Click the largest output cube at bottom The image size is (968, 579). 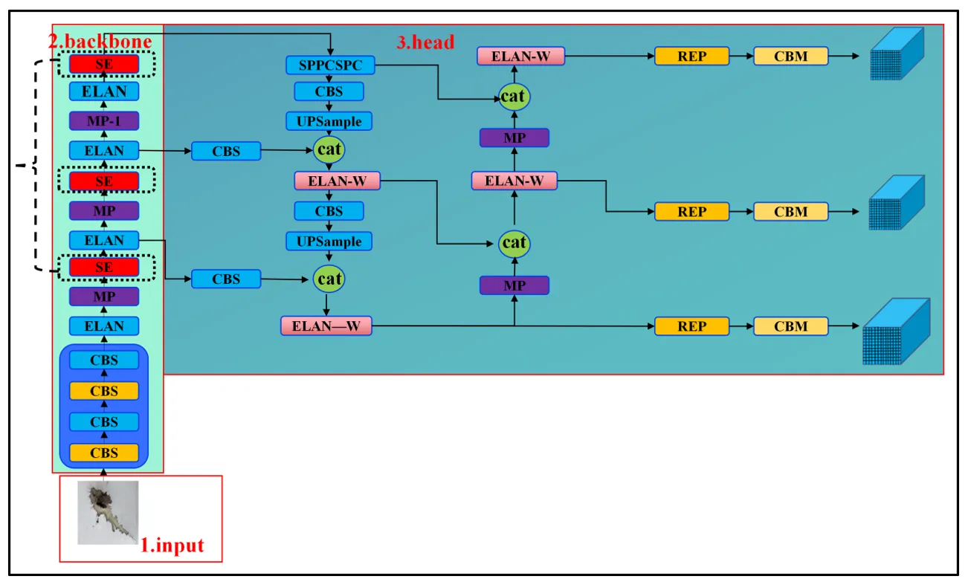(x=895, y=331)
